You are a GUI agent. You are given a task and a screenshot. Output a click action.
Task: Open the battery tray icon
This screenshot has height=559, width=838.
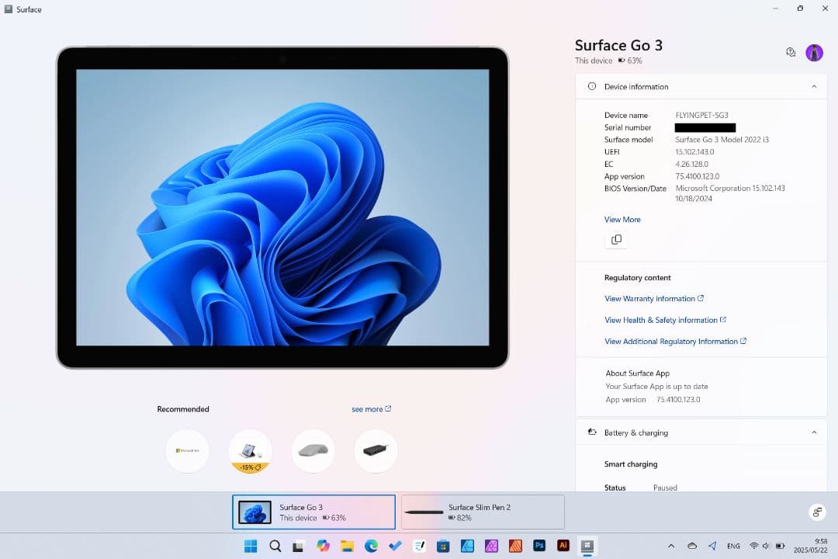coord(780,546)
